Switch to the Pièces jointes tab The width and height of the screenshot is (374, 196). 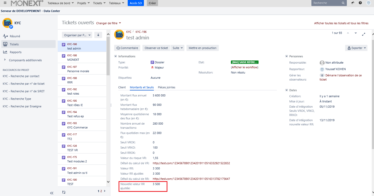pos(166,87)
